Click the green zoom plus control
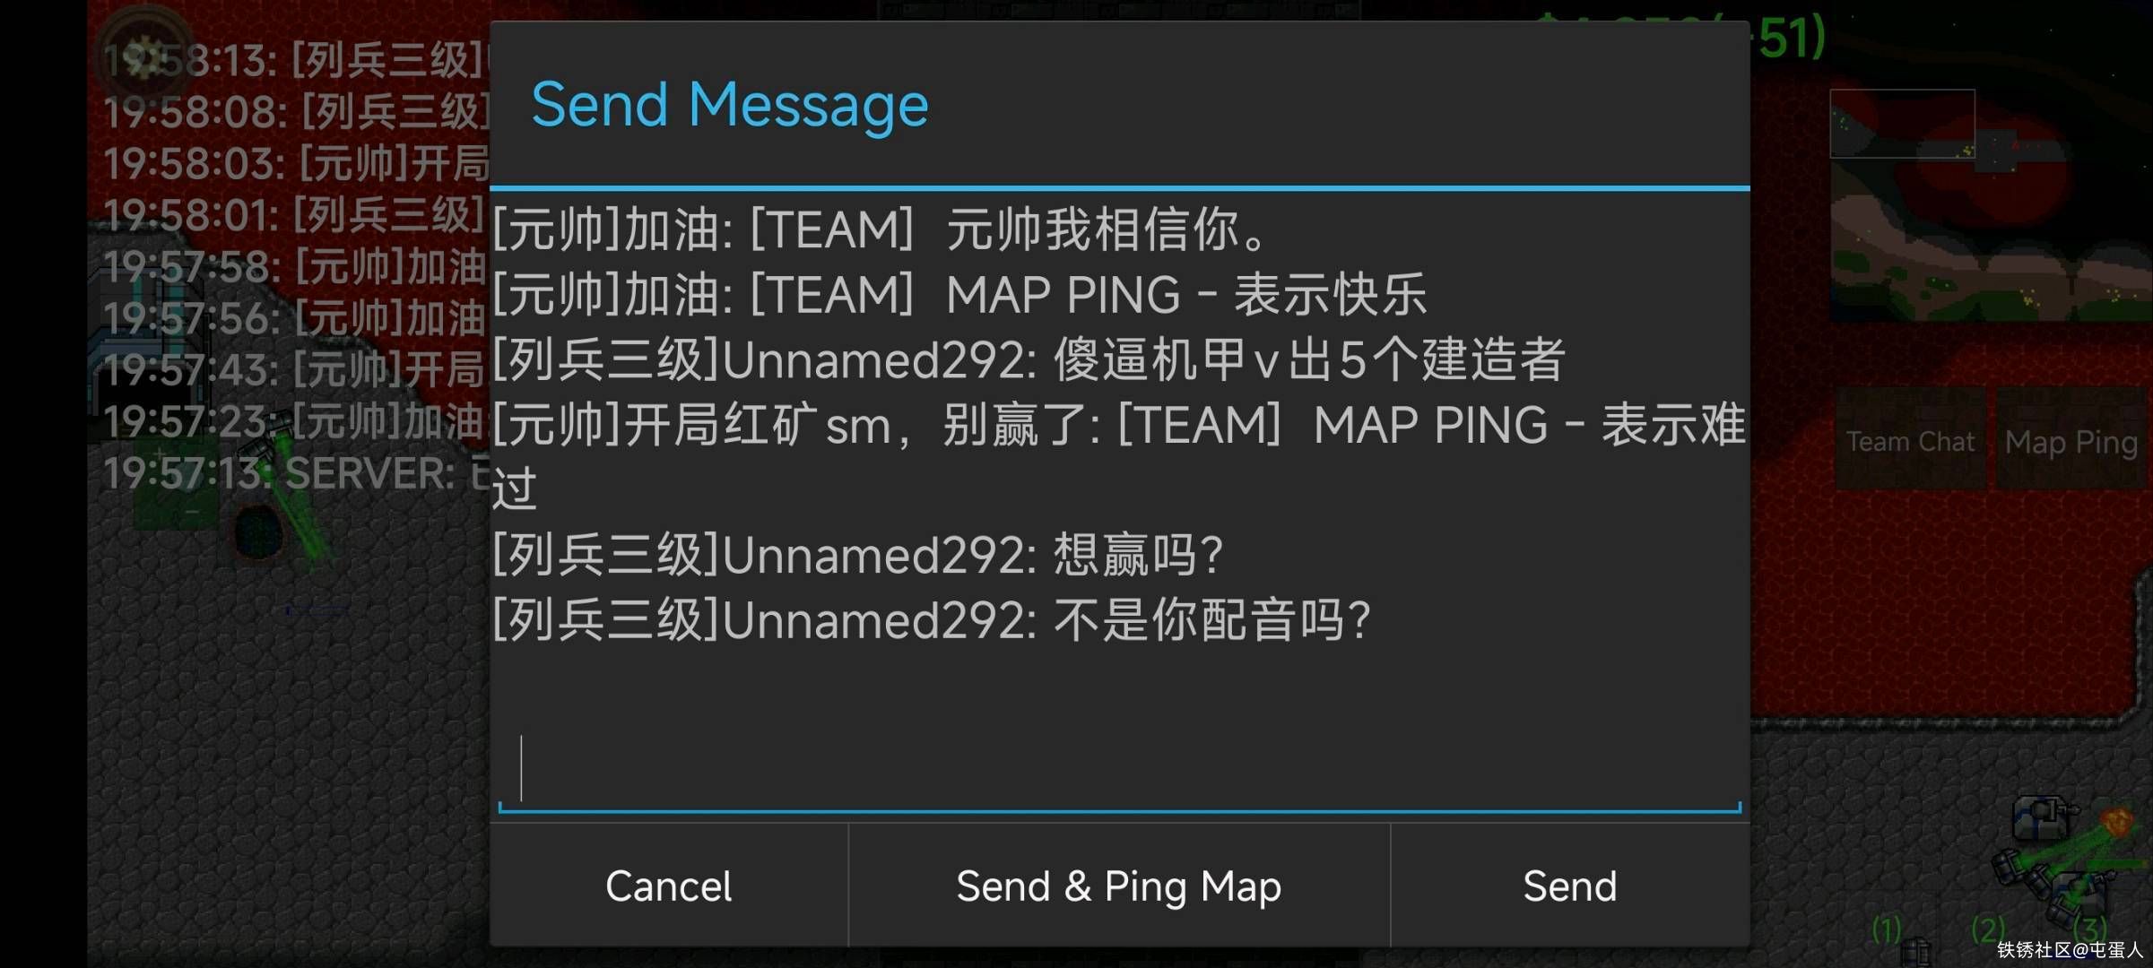The height and width of the screenshot is (968, 2153). coord(160,454)
